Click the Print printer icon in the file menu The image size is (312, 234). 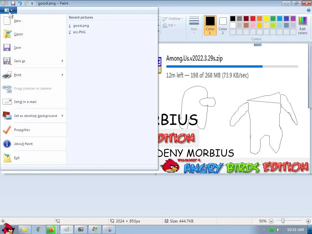[7, 75]
